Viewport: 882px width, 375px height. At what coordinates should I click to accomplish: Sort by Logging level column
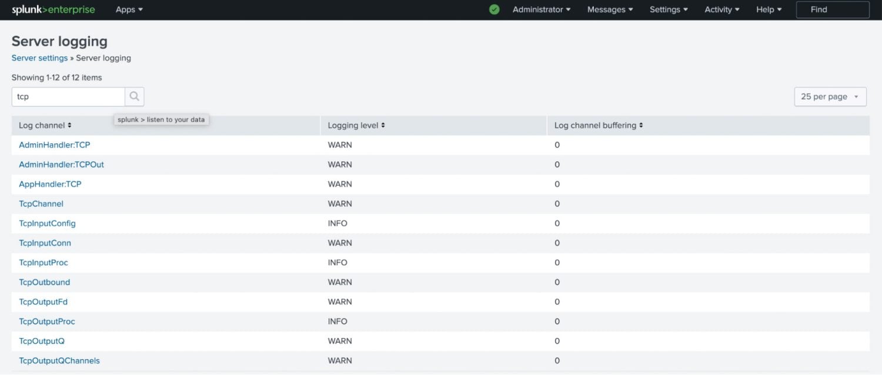356,125
